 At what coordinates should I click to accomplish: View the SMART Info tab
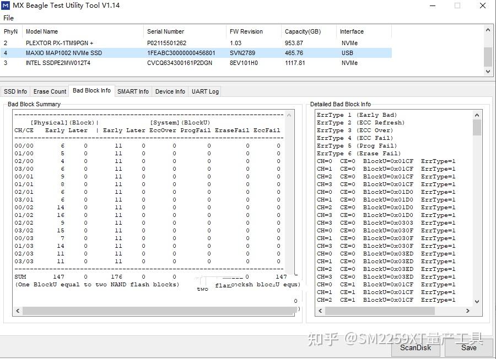[133, 91]
